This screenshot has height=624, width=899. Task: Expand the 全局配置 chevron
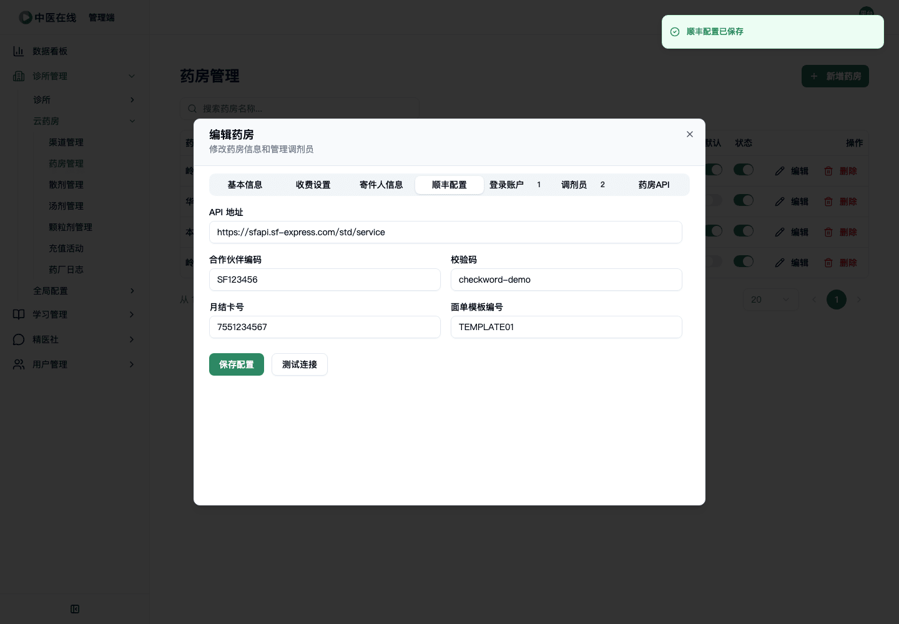click(132, 291)
